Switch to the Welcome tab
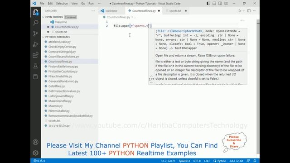The width and height of the screenshot is (290, 163). click(x=111, y=11)
